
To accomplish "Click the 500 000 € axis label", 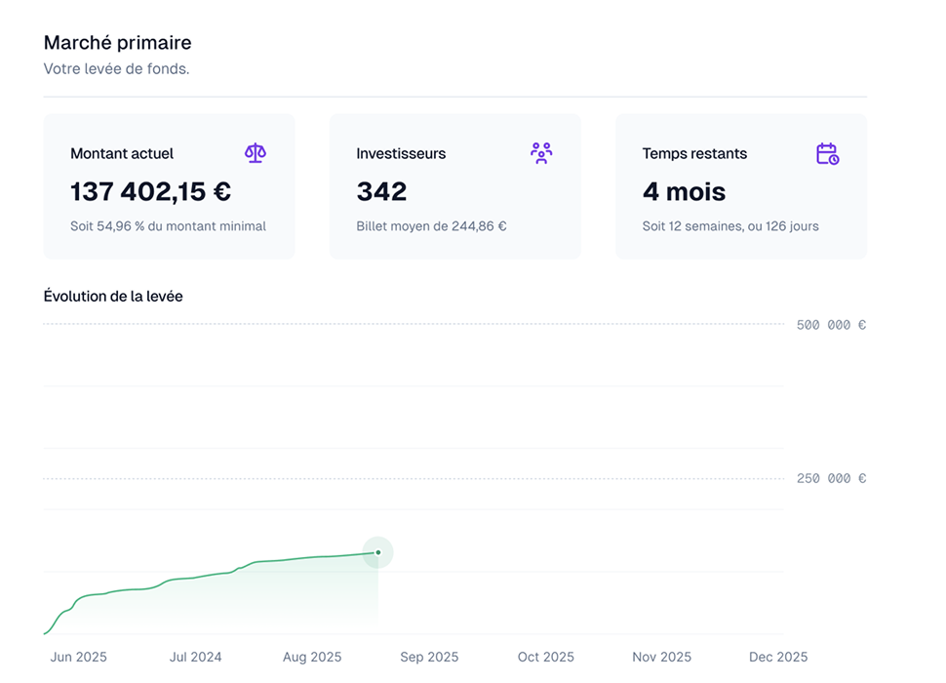I will 831,325.
